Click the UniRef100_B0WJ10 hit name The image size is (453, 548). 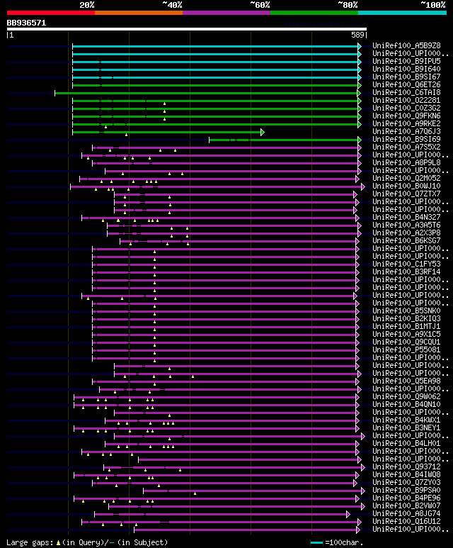point(406,186)
